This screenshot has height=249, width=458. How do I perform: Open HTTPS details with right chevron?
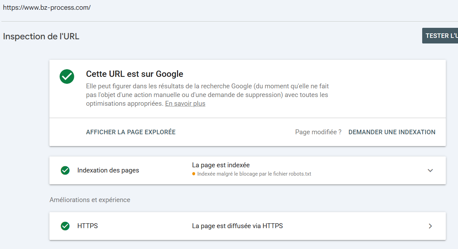(430, 226)
